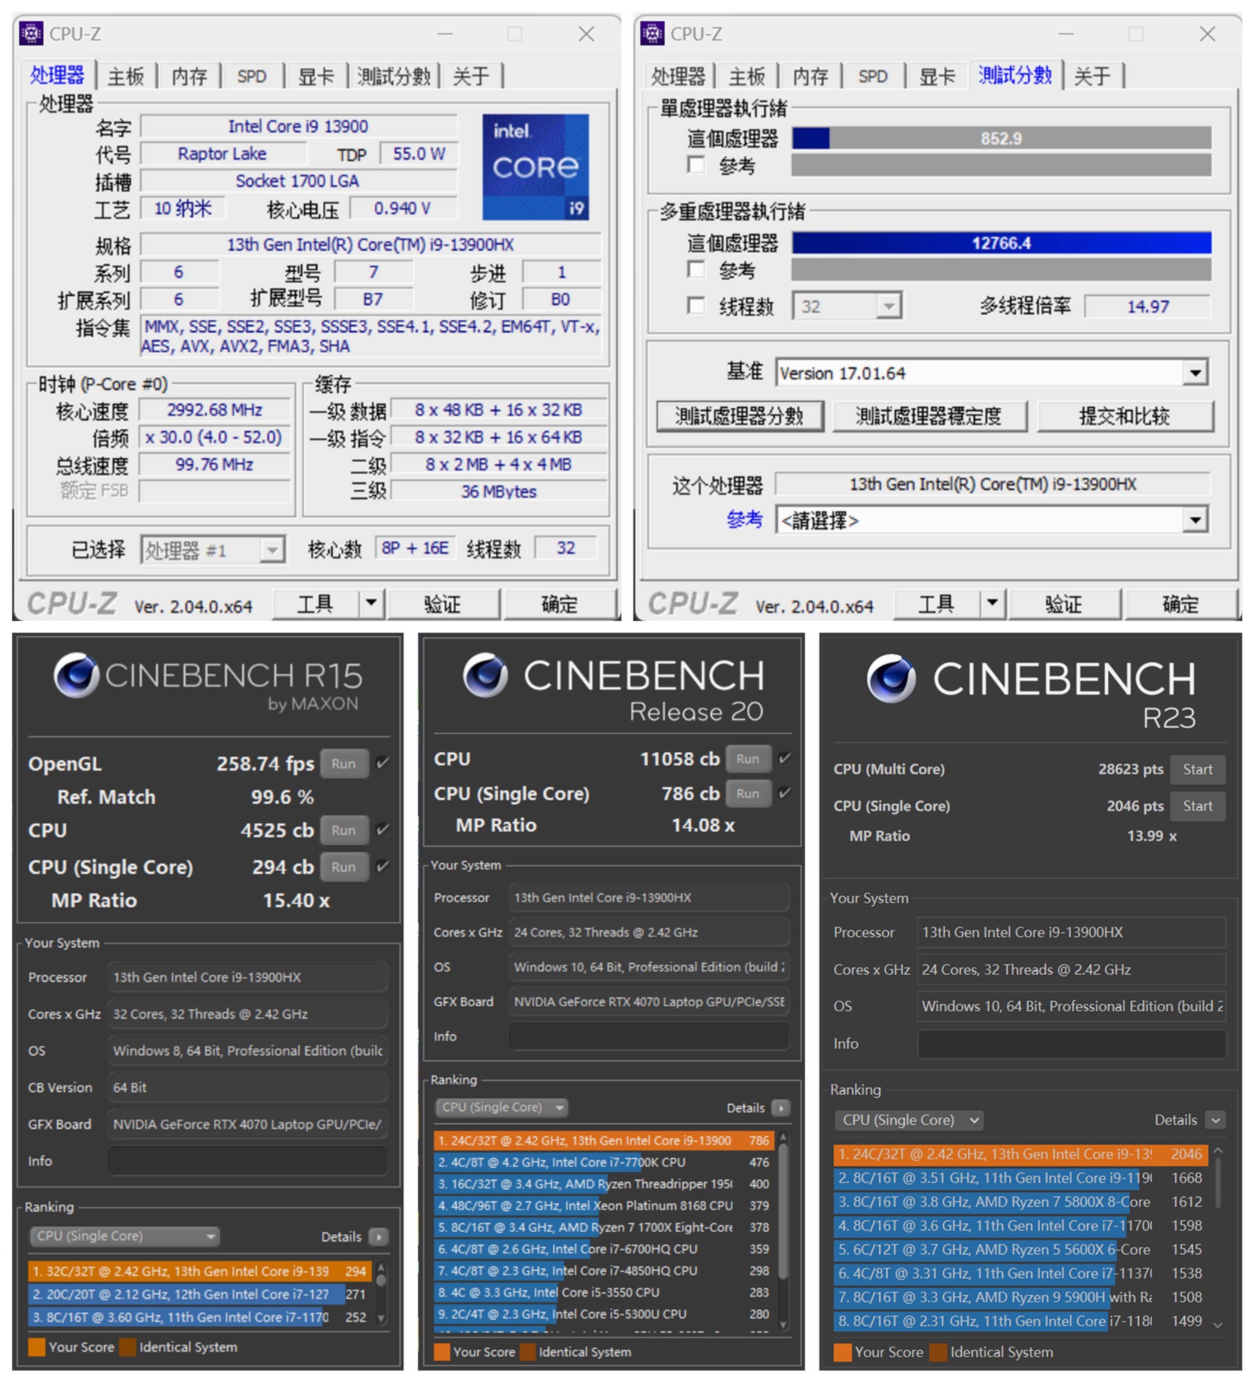Open Details arrow in Cinebench R20 ranking
Image resolution: width=1254 pixels, height=1383 pixels.
[781, 1107]
